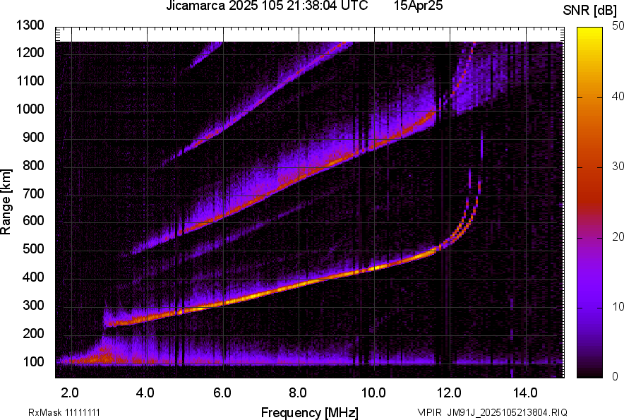Click the 20 colorbar tick label

618,237
